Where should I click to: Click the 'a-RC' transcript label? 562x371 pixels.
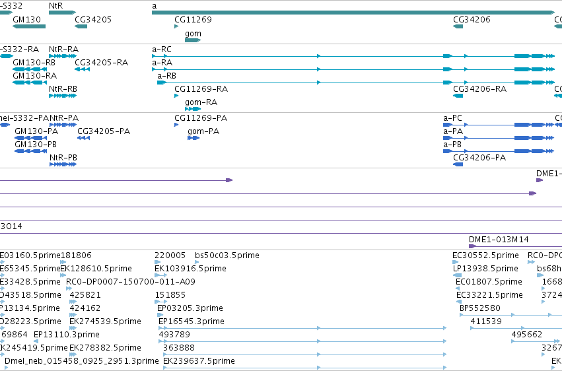(x=162, y=50)
